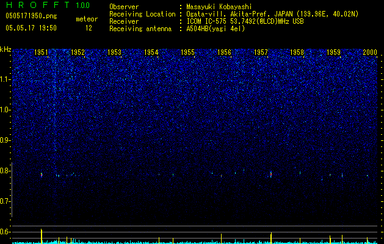Image resolution: width=384 pixels, height=244 pixels.
Task: Click the 1.0 kHz axis label
Action: pyautogui.click(x=5, y=110)
